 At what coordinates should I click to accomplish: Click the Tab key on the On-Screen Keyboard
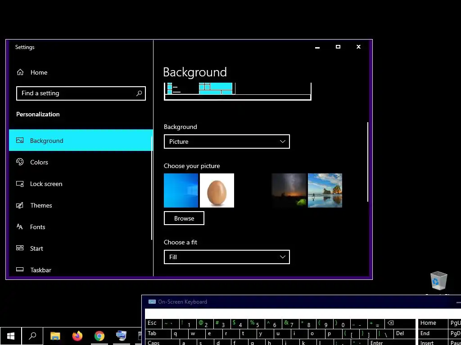(158, 334)
